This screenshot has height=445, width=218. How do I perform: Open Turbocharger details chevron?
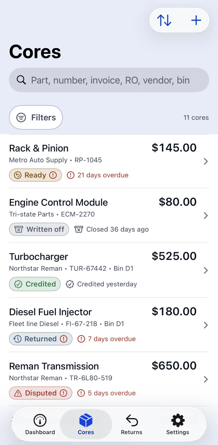205,270
